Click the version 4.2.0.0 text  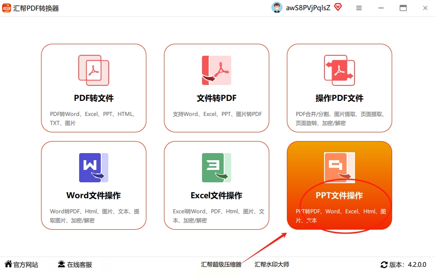417,265
